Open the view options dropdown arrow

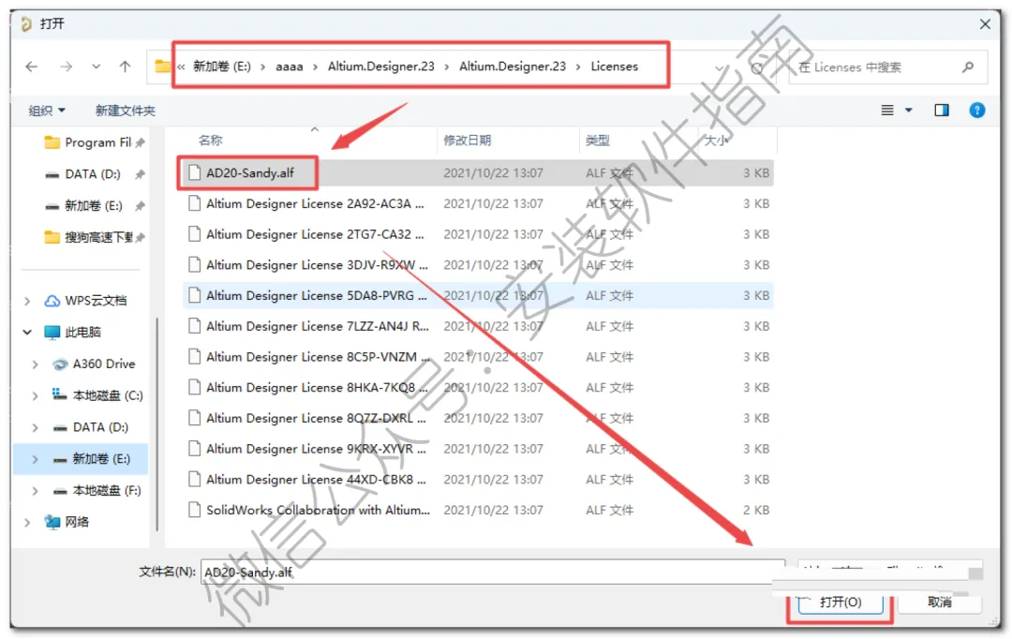click(x=909, y=111)
